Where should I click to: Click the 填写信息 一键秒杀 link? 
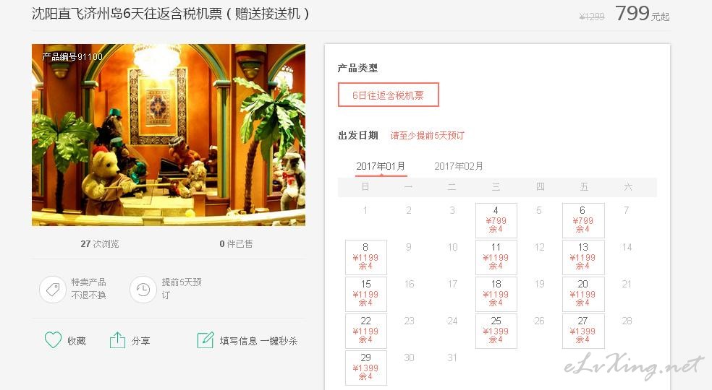[258, 341]
